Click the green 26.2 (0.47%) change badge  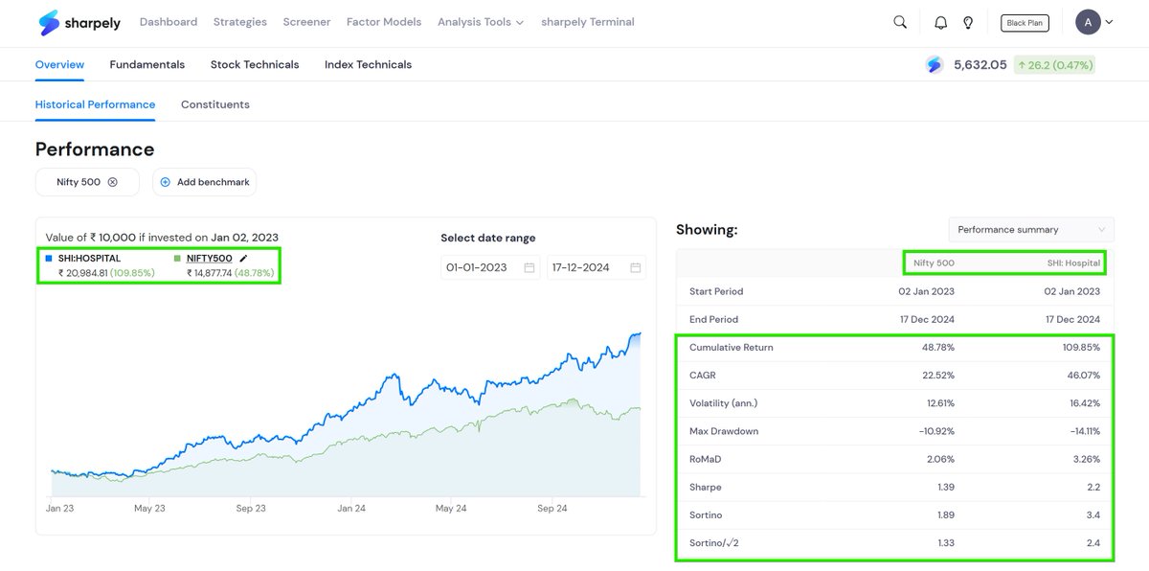click(1054, 65)
